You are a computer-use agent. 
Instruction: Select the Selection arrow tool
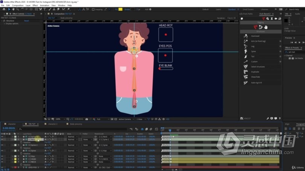(x=9, y=9)
